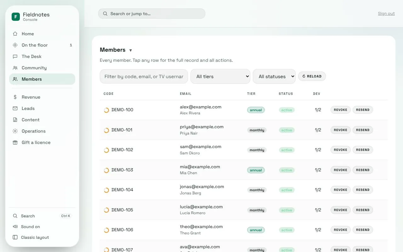
Task: Go to the Revenue section
Action: [42, 97]
